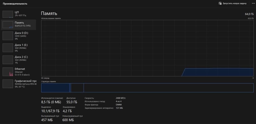The height and width of the screenshot is (124, 256).
Task: Click the 2% 4,97 ГГц sidebar text
Action: [x=20, y=15]
